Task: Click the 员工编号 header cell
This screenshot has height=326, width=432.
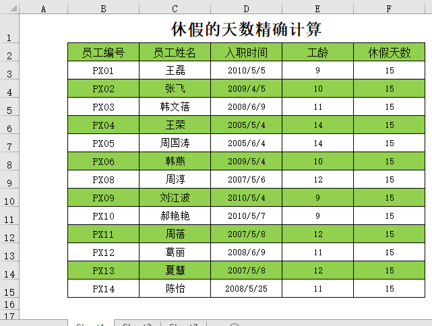Action: 103,53
